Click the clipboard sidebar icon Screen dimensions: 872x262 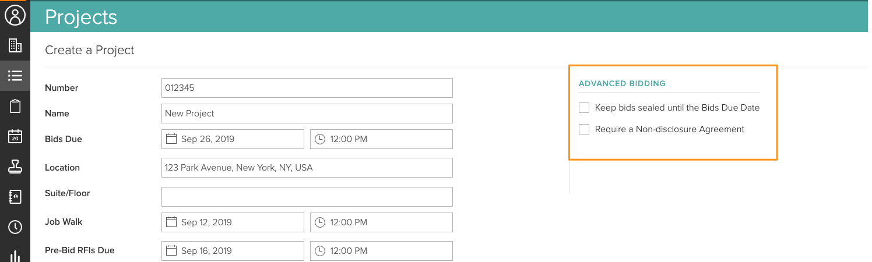pos(15,106)
